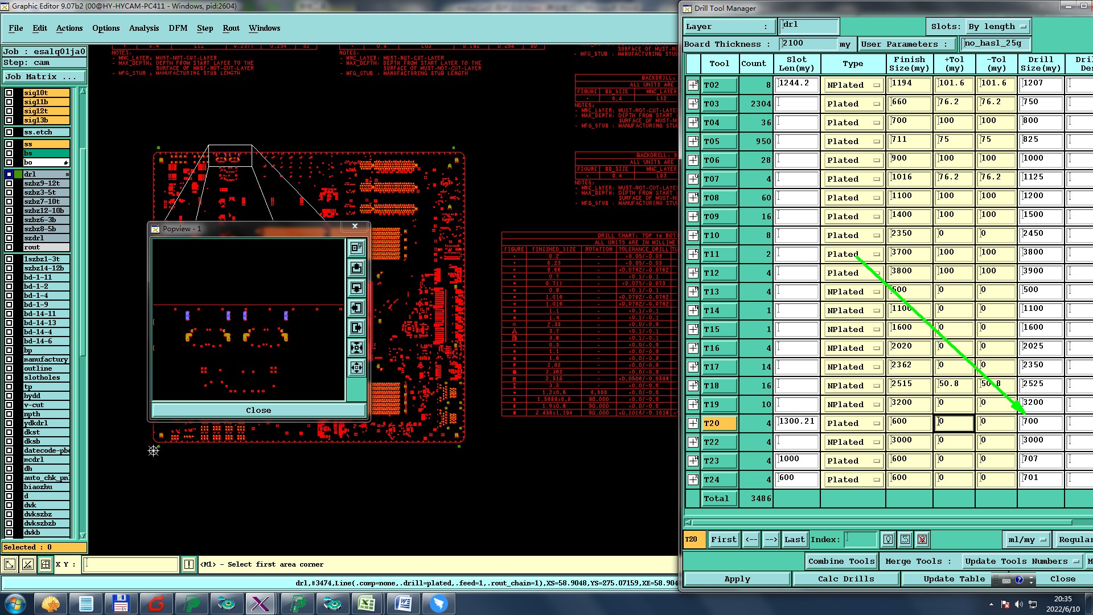Click the zoom-out arrows icon in Popview
The image size is (1093, 615).
356,368
